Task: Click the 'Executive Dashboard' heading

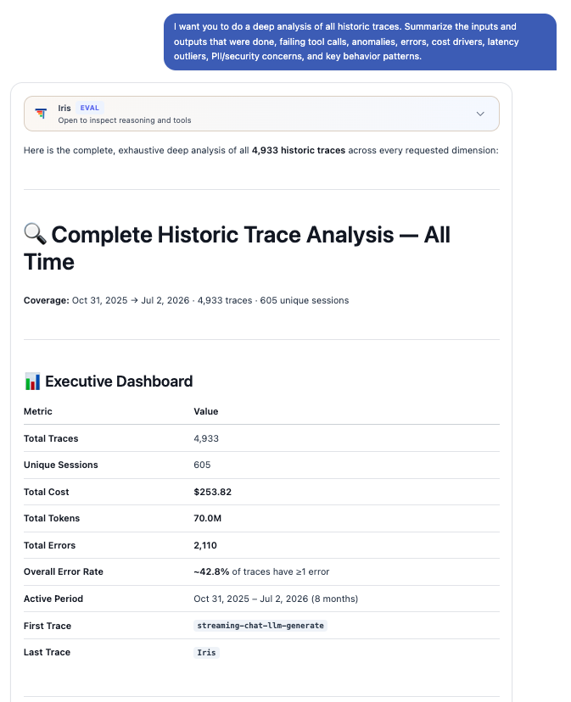Action: click(119, 382)
